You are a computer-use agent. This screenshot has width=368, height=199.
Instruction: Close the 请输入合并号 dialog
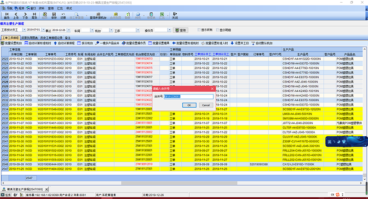[x=212, y=88]
